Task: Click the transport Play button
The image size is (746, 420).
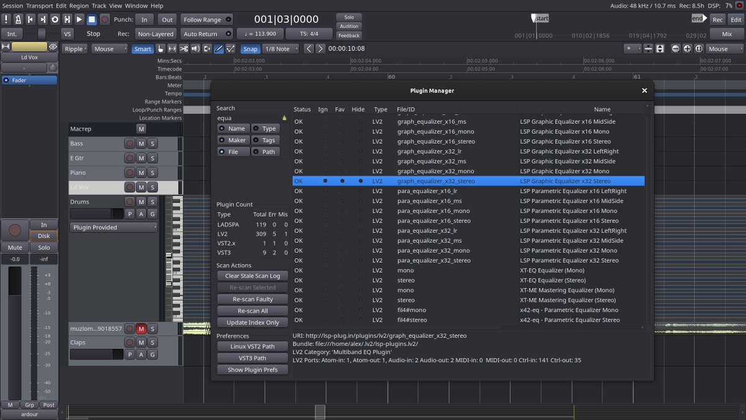Action: 79,19
